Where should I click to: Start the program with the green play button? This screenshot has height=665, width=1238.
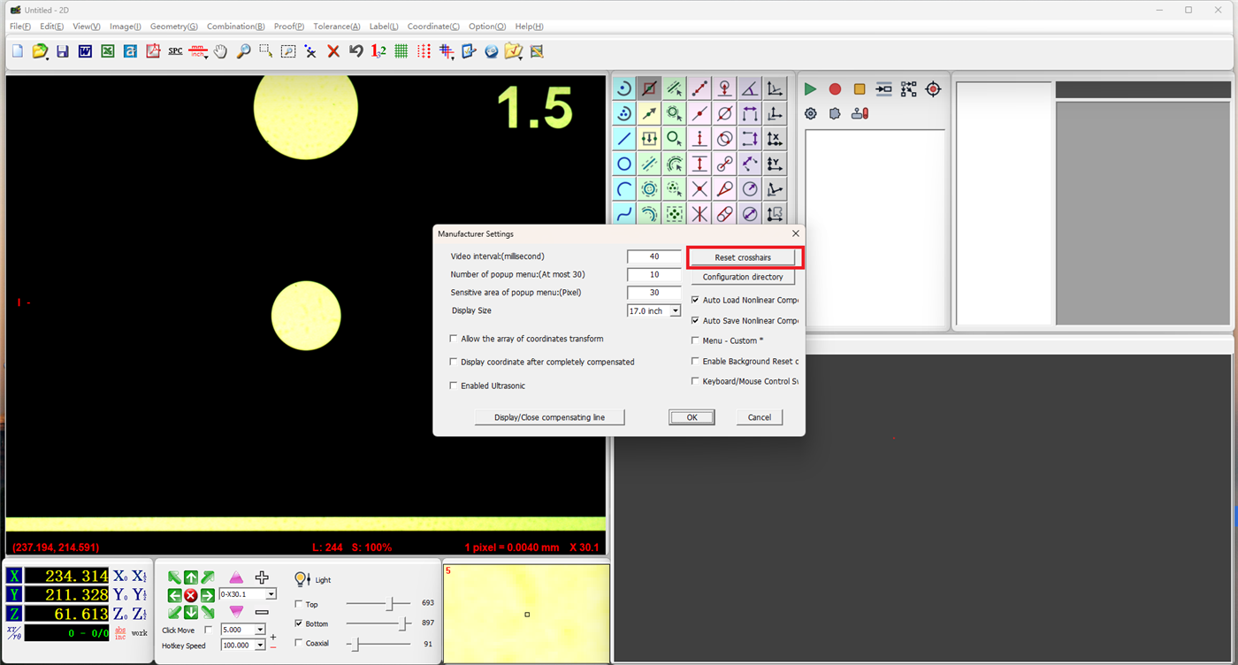pos(810,89)
